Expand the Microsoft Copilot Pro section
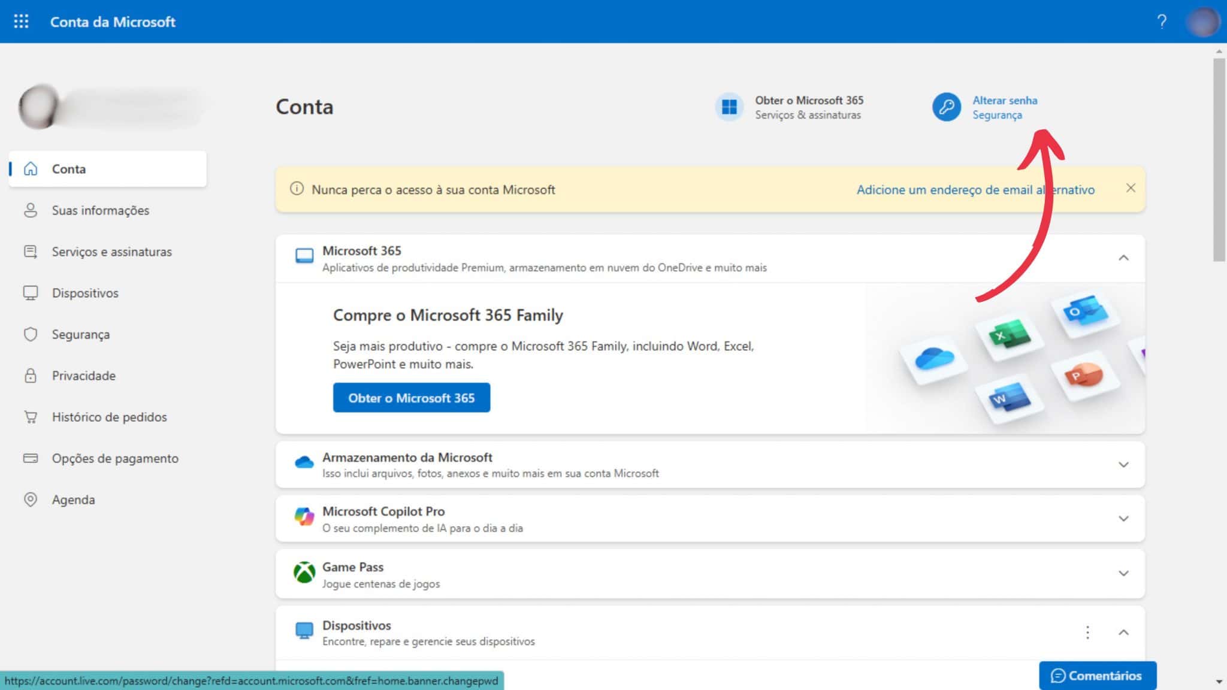The width and height of the screenshot is (1227, 690). click(1123, 519)
